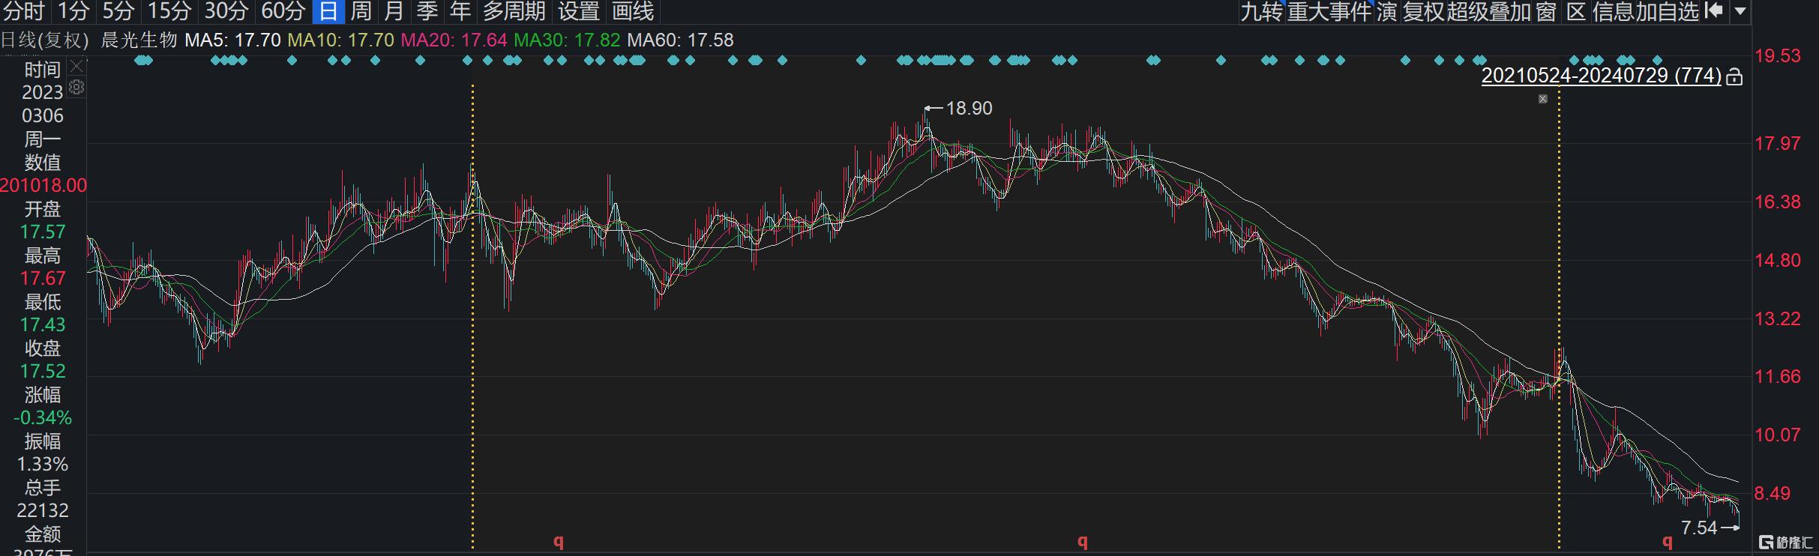Image resolution: width=1819 pixels, height=556 pixels.
Task: Open the 超级叠加 overlay option
Action: pyautogui.click(x=1488, y=11)
